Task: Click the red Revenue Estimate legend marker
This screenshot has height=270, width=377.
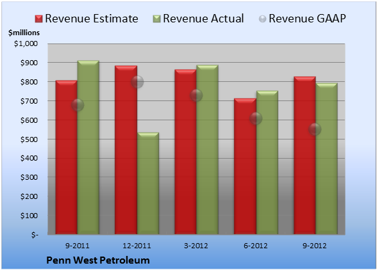Action: pyautogui.click(x=38, y=19)
